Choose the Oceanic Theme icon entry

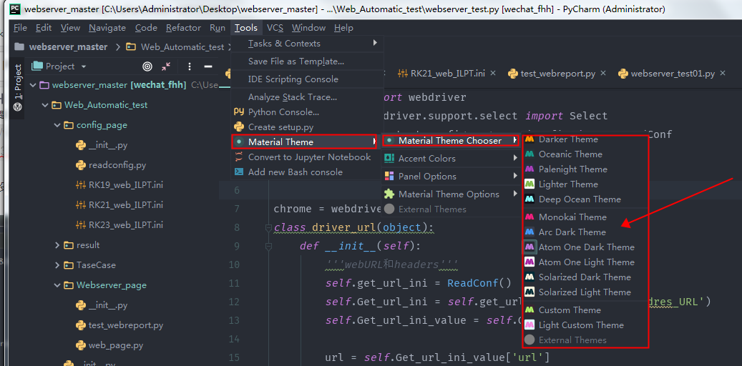tap(529, 154)
